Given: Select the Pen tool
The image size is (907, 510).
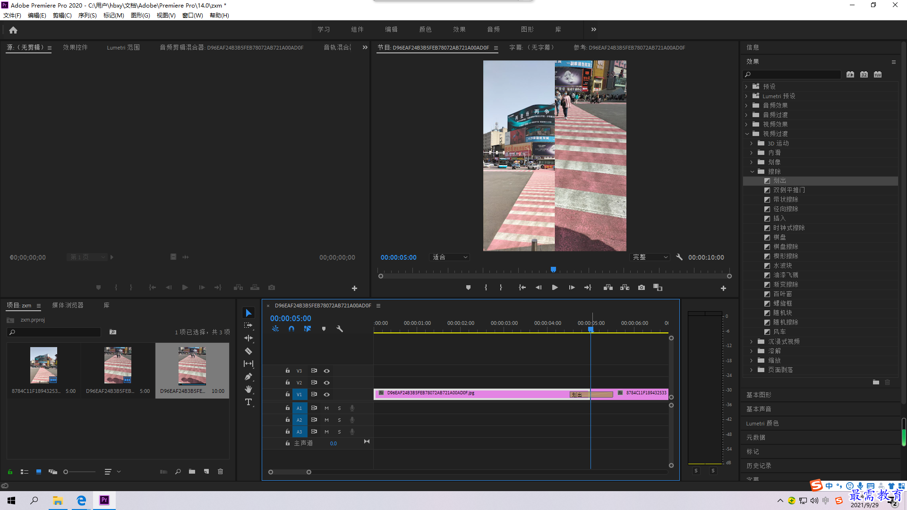Looking at the screenshot, I should point(248,376).
